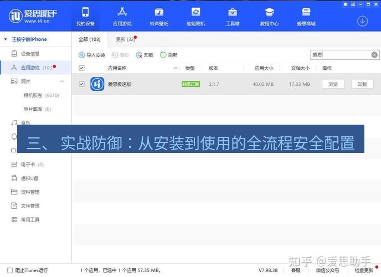Click 导入安装 toolbar button
Screen dimensions: 381x277
[x=91, y=55]
